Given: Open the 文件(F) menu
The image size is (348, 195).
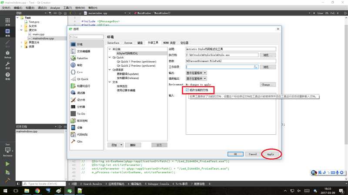Looking at the screenshot, I should [x=6, y=8].
